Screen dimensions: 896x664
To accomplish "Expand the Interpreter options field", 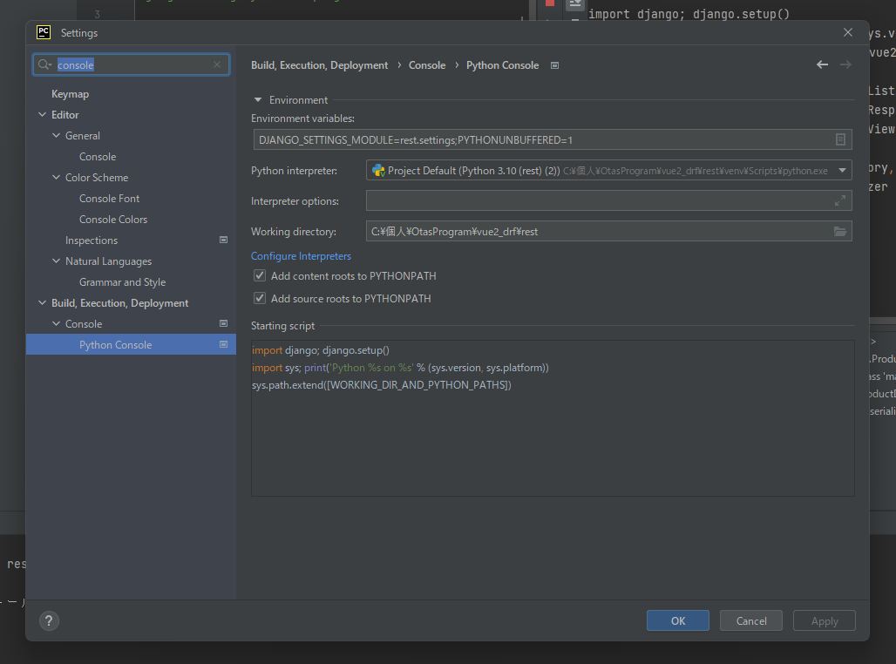I will [x=839, y=200].
